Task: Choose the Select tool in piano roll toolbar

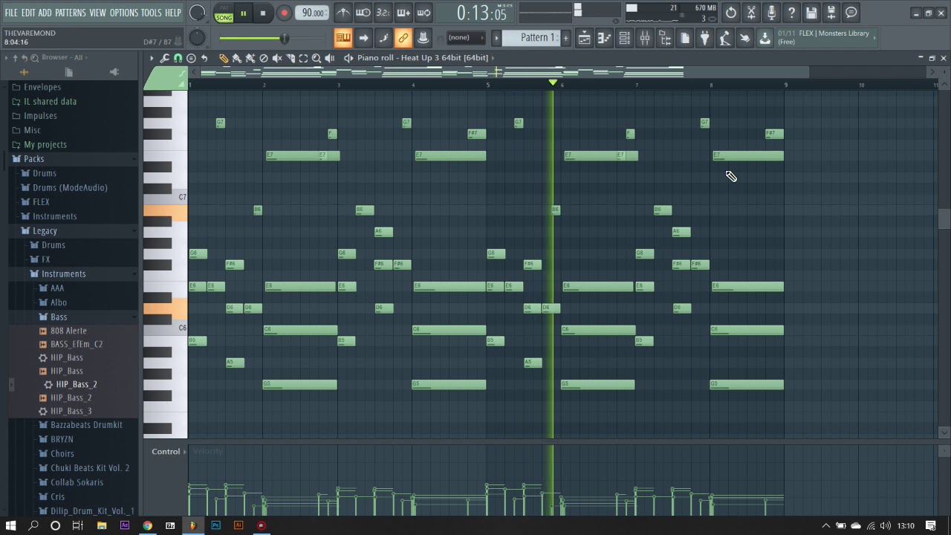Action: (303, 58)
